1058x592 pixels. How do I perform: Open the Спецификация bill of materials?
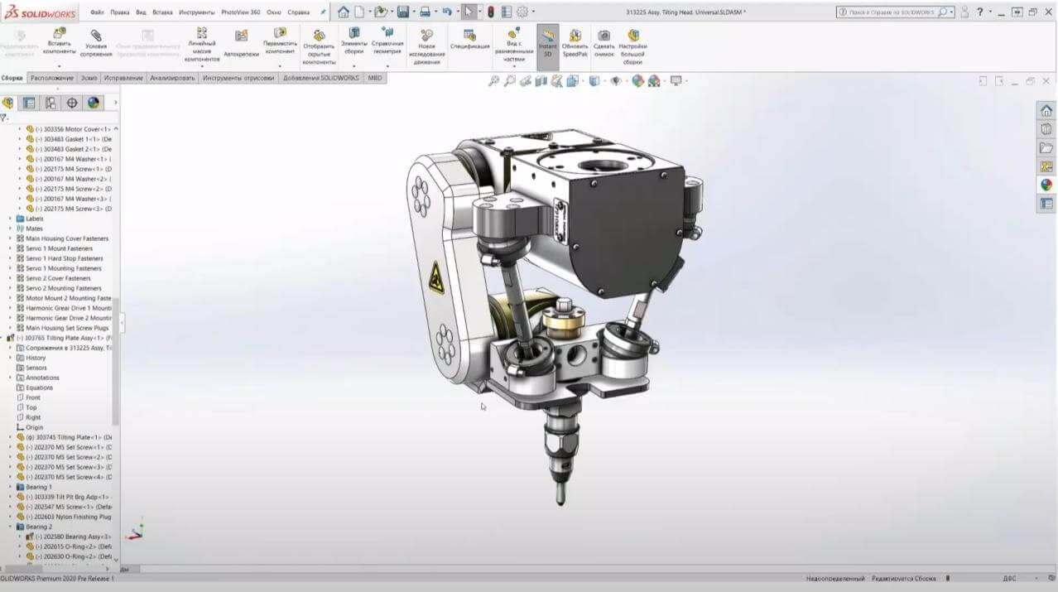click(x=469, y=39)
